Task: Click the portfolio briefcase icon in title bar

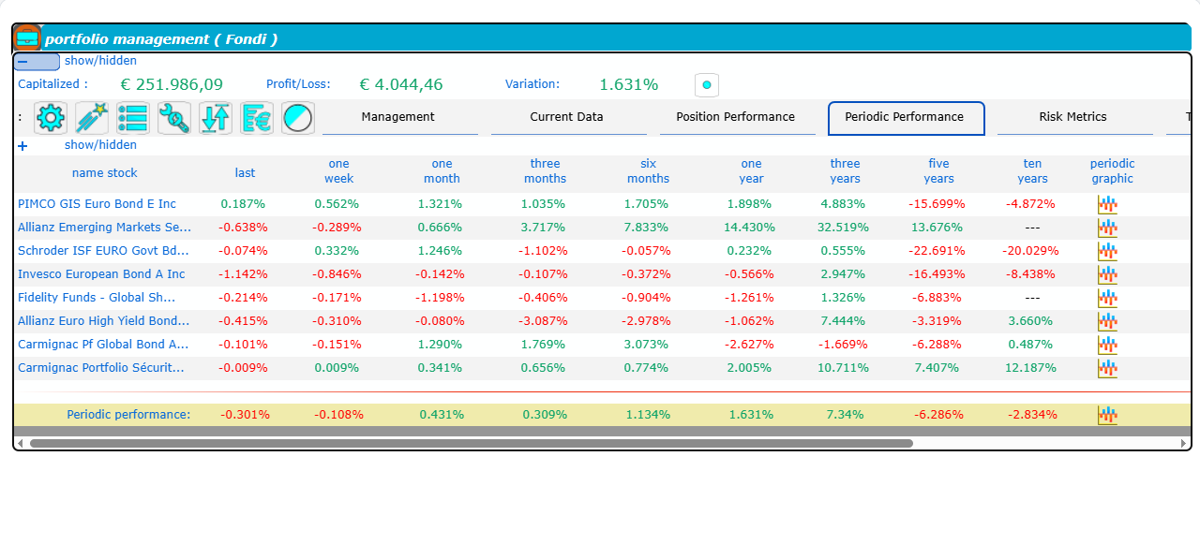Action: tap(28, 38)
